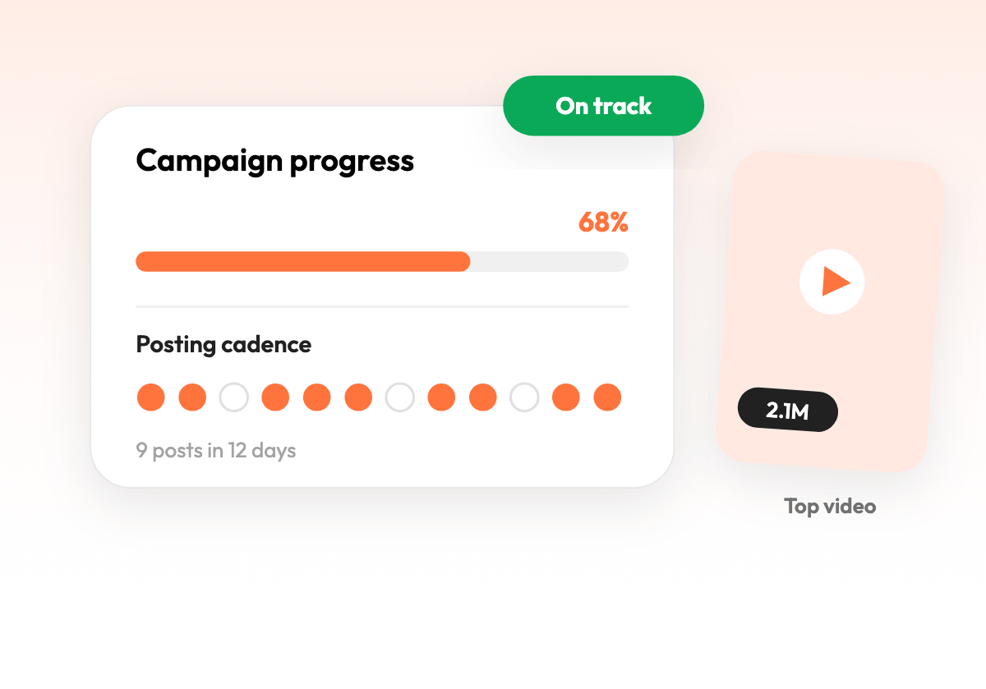Select the eleventh posting cadence dot

[x=565, y=397]
